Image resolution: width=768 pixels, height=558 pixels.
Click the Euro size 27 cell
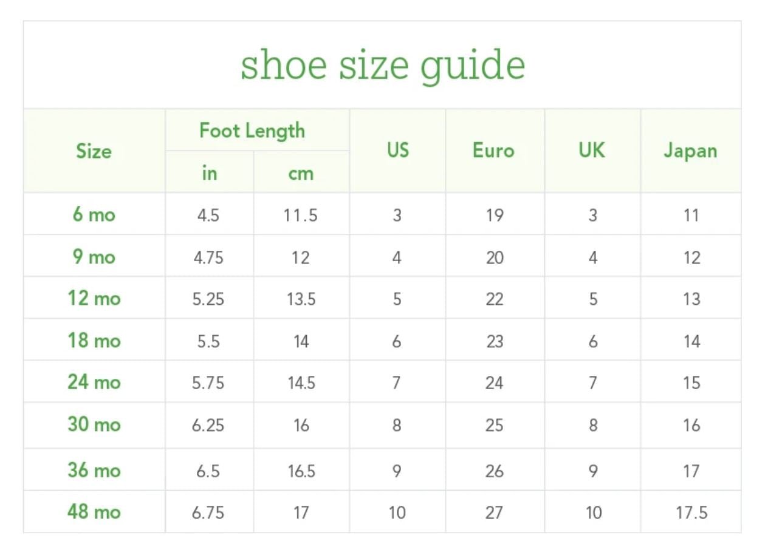pyautogui.click(x=494, y=513)
